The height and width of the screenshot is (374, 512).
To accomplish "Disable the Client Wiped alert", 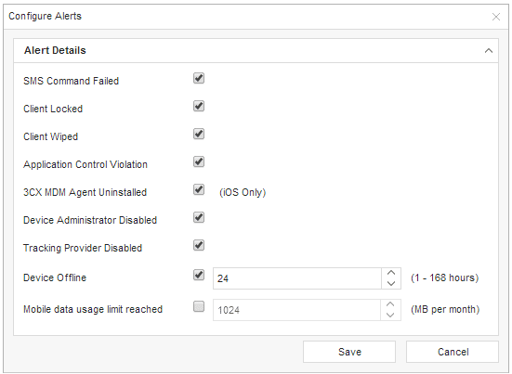I will (x=199, y=134).
